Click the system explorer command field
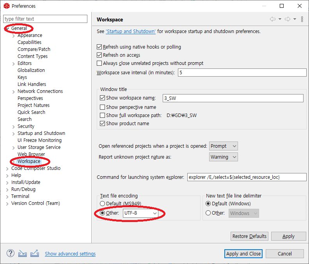 [x=247, y=177]
